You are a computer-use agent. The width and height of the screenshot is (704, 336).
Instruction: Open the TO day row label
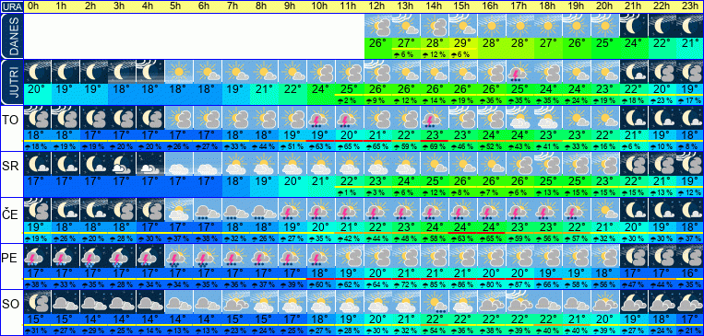[x=10, y=121]
